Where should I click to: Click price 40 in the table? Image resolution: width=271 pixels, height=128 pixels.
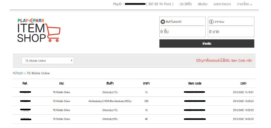tap(146, 119)
